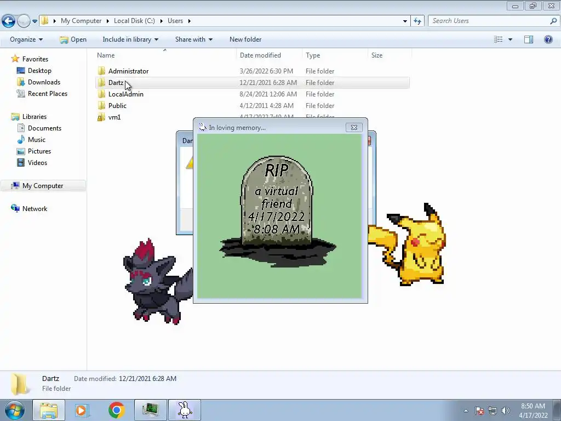The width and height of the screenshot is (561, 421).
Task: Click the change view icon
Action: click(499, 39)
